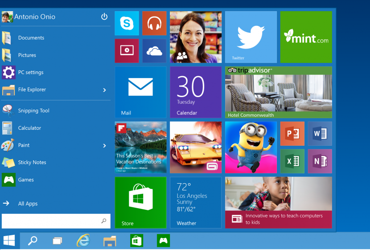Open the Mail tile

pyautogui.click(x=140, y=92)
